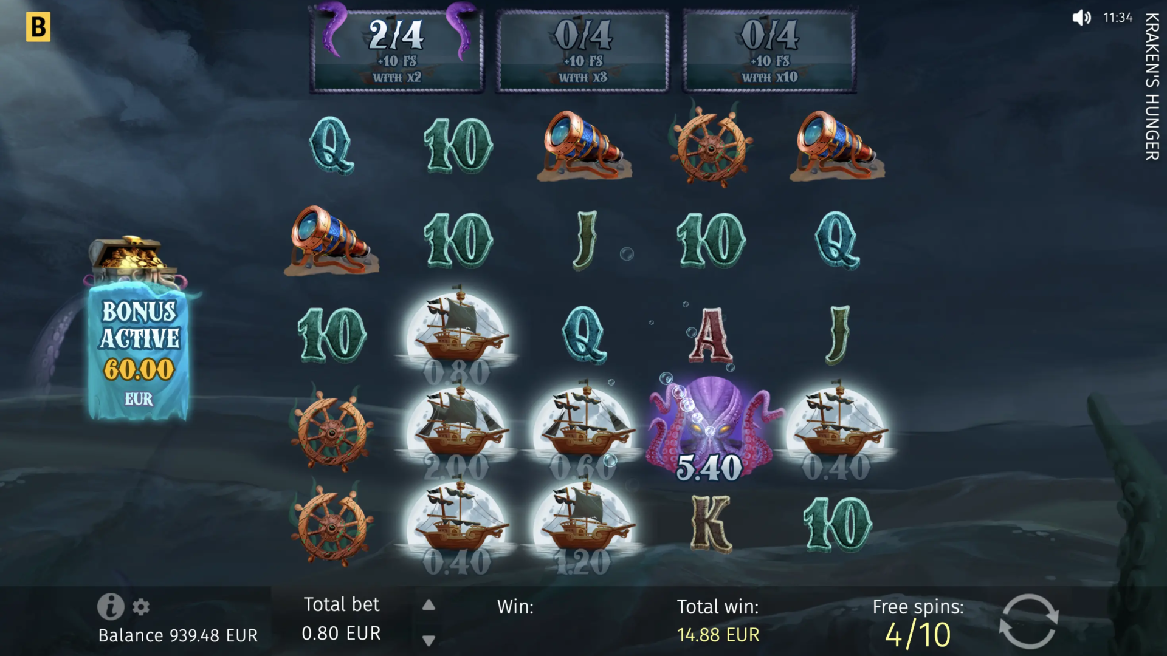Increase total bet with up arrow
The image size is (1167, 656).
[429, 605]
